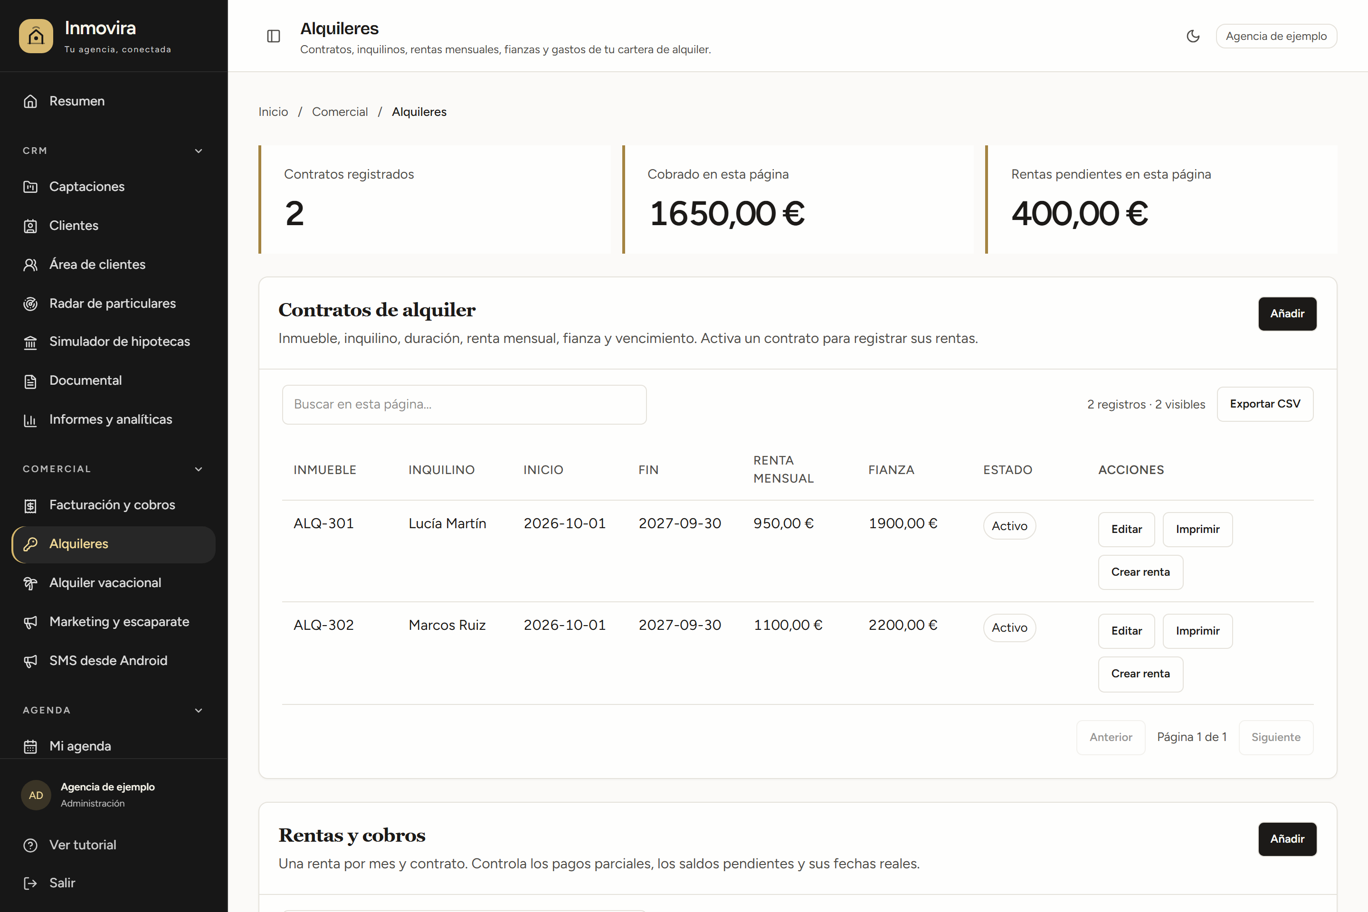
Task: Open Facturación y cobros page
Action: pos(114,505)
